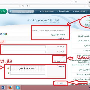The height and width of the screenshot is (90, 90).
Task: Click the رقم الكفيل input field
Action: point(24,52)
